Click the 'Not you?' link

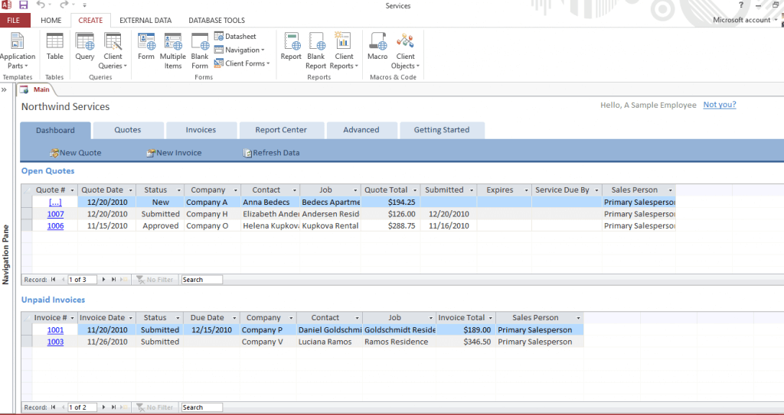(719, 105)
